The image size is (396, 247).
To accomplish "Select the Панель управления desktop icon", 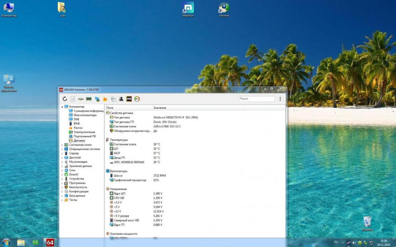I will pos(9,83).
